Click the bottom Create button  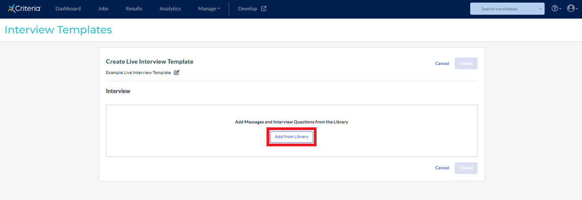(x=466, y=168)
